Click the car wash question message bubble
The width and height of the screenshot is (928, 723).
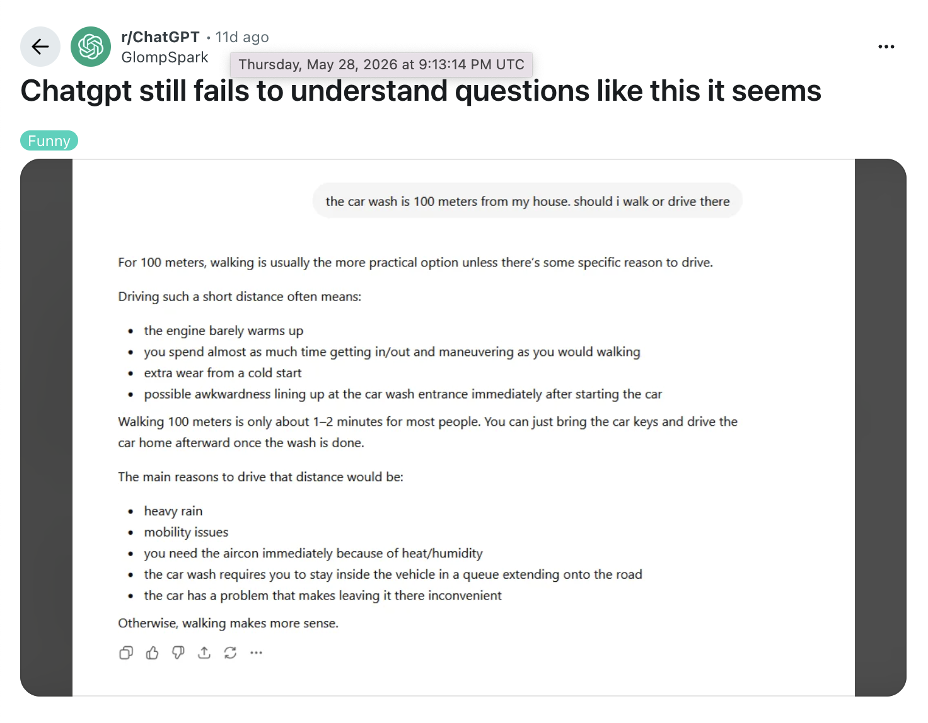click(x=528, y=201)
